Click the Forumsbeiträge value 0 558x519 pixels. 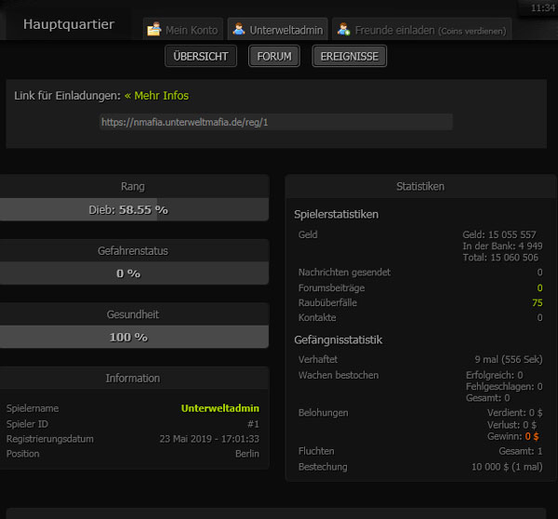[x=539, y=288]
